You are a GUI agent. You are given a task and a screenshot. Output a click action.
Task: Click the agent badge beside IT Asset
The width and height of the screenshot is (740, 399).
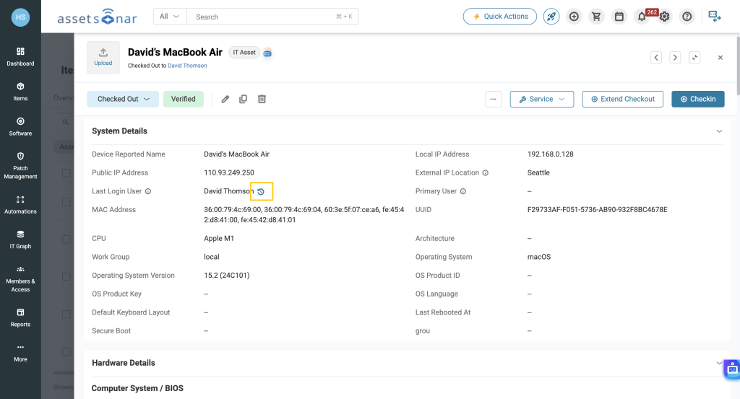pyautogui.click(x=267, y=53)
